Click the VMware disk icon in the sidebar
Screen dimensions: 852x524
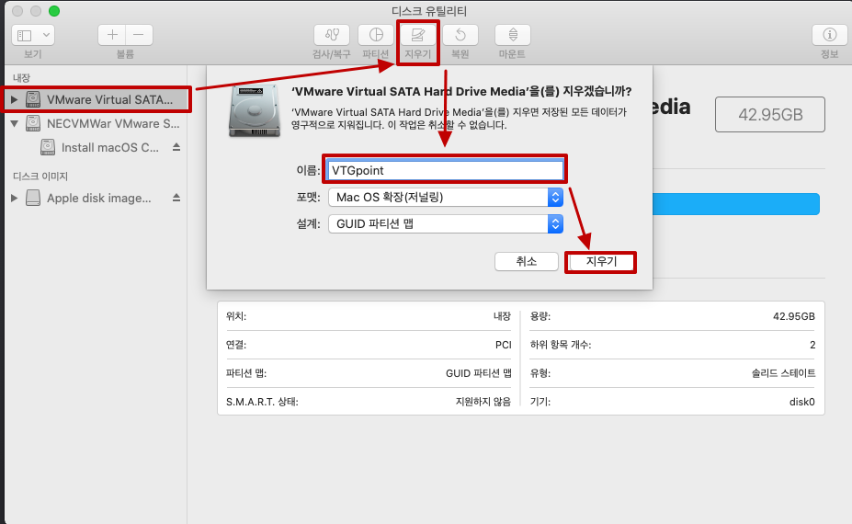pyautogui.click(x=33, y=99)
